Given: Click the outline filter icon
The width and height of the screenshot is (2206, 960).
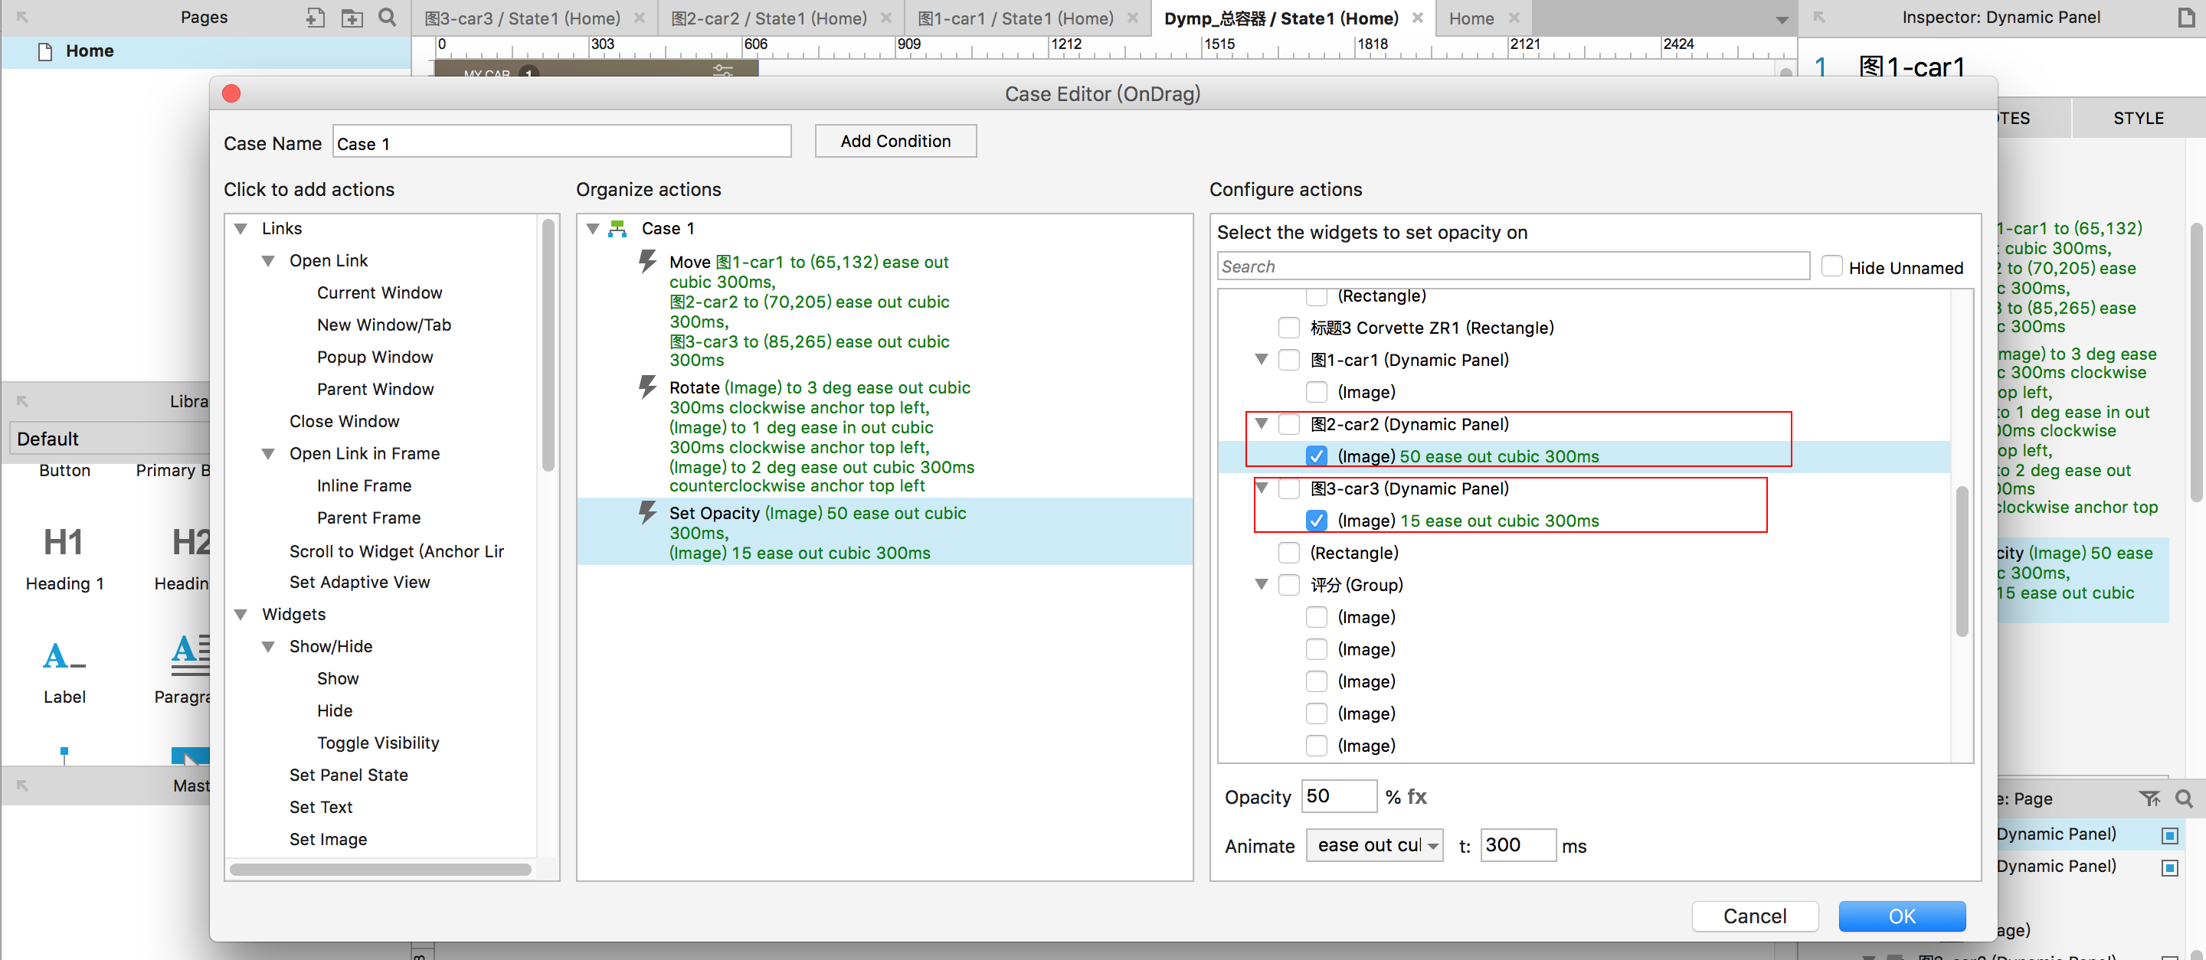Looking at the screenshot, I should tap(2149, 798).
